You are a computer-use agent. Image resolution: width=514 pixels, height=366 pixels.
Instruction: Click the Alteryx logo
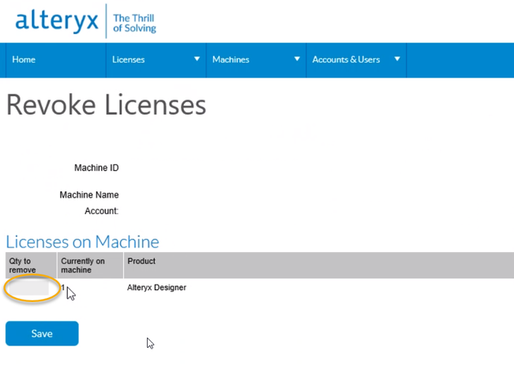57,21
